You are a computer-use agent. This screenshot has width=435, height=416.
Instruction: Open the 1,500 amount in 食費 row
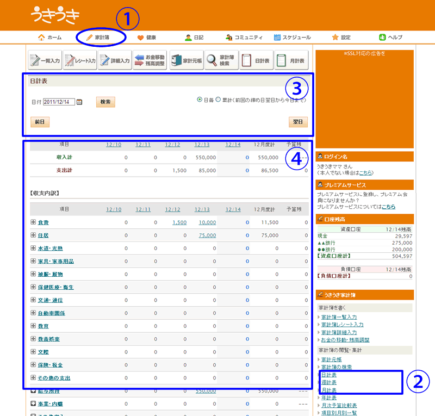click(x=179, y=222)
